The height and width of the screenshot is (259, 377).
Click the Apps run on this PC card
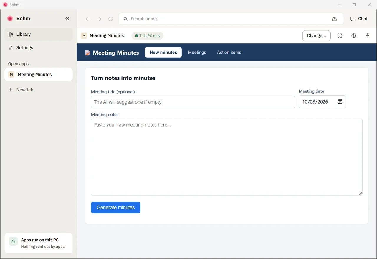[x=39, y=243]
